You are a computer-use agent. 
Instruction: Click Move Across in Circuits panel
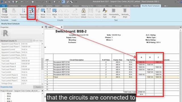tap(49, 13)
